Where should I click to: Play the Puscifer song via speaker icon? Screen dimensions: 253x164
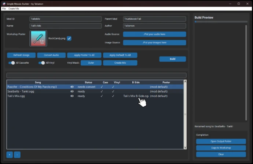pyautogui.click(x=72, y=87)
